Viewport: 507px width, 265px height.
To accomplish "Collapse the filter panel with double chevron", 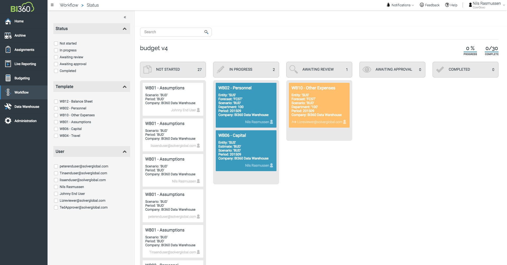I will pyautogui.click(x=125, y=17).
